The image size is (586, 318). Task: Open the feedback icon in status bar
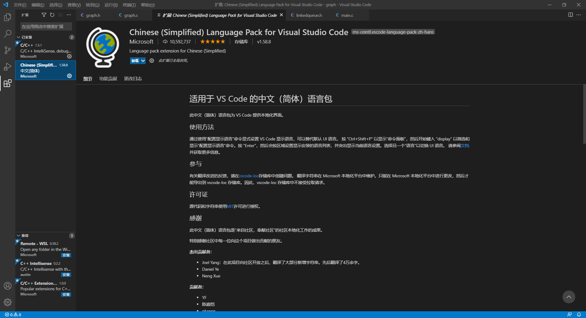coord(570,315)
